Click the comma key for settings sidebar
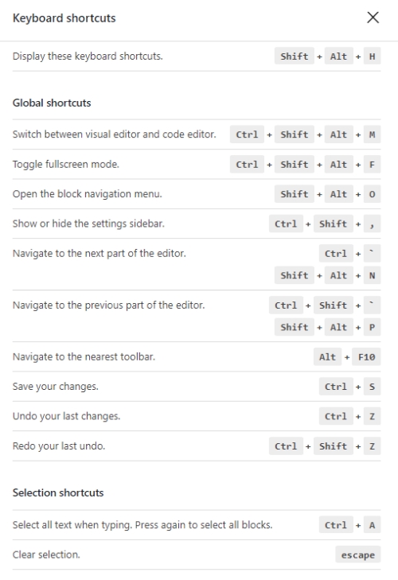 372,224
